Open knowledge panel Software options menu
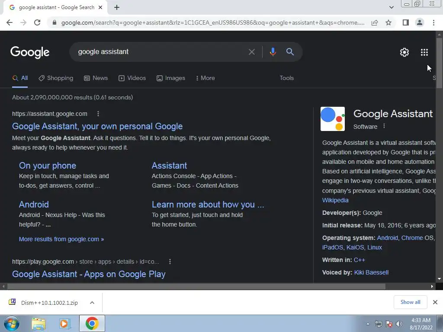The height and width of the screenshot is (332, 443). (x=384, y=126)
